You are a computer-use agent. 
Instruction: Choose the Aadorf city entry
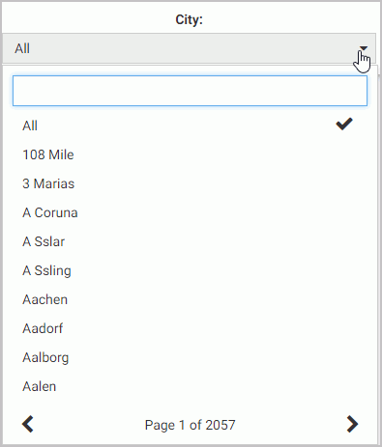[190, 328]
